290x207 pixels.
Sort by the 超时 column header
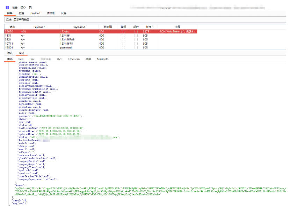[x=136, y=27]
